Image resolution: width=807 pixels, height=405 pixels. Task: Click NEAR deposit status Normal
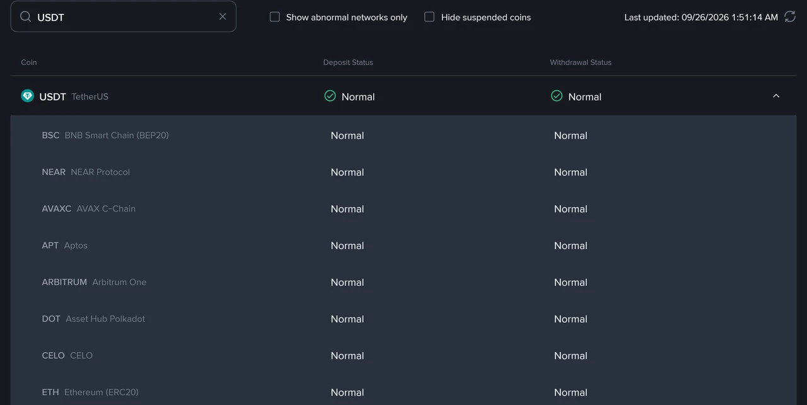click(x=347, y=172)
